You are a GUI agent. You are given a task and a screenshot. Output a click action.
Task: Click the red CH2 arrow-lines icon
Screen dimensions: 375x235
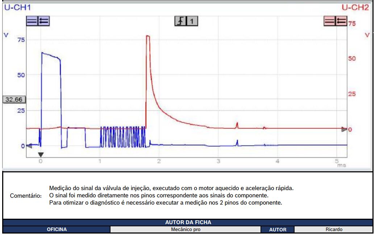coord(341,21)
